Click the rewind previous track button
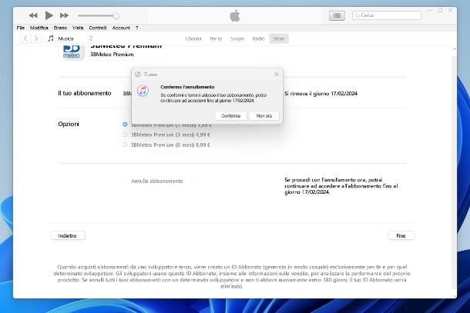This screenshot has width=470, height=313. (x=33, y=15)
